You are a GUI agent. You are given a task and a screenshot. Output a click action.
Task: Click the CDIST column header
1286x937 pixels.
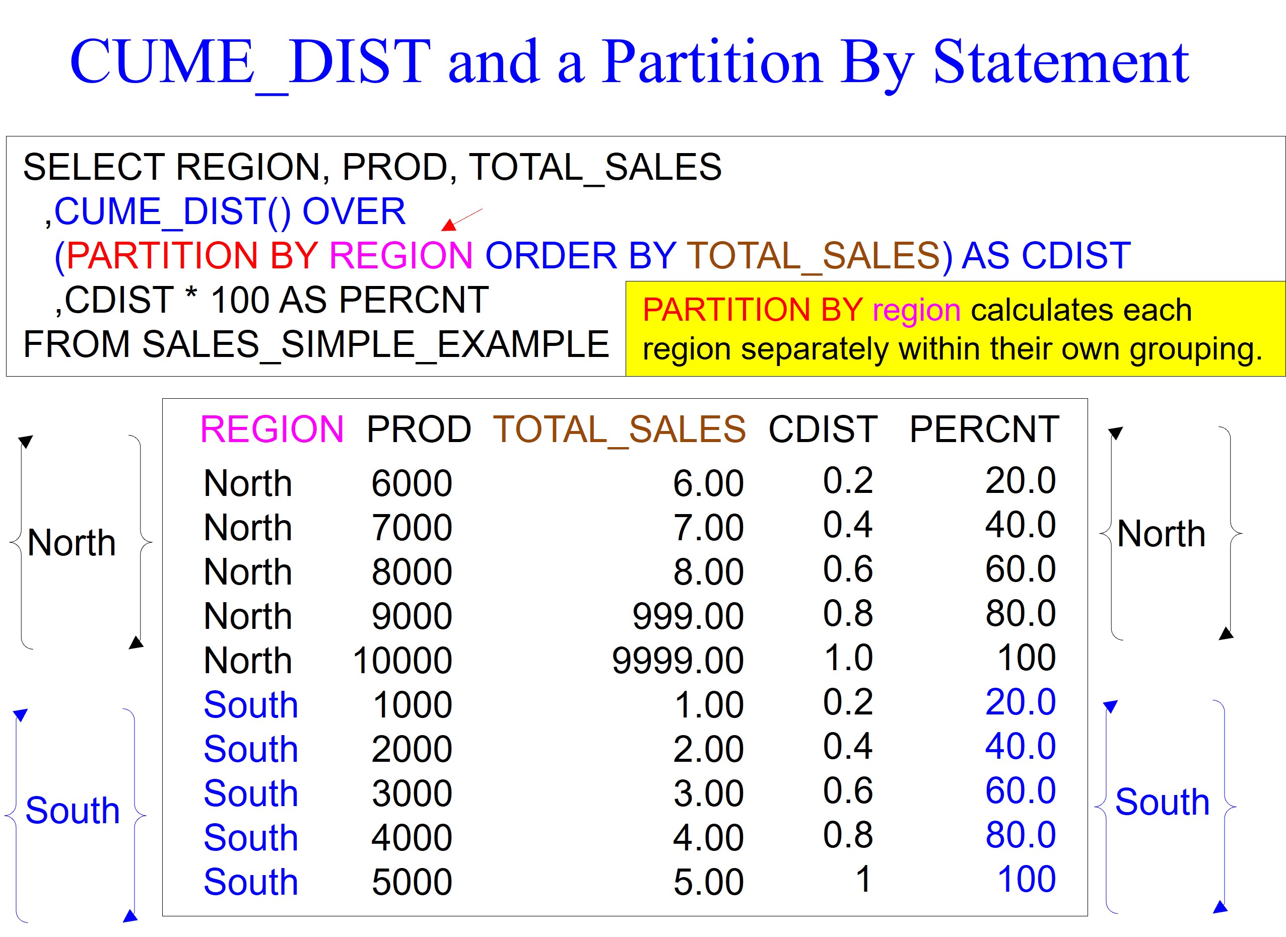[x=823, y=429]
